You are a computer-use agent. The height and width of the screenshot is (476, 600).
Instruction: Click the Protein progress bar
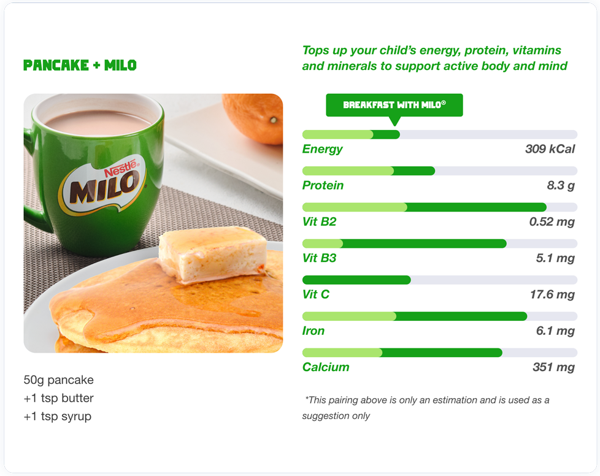(440, 171)
